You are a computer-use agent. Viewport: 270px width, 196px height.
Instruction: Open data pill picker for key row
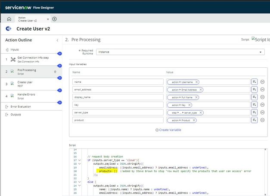click(x=254, y=105)
